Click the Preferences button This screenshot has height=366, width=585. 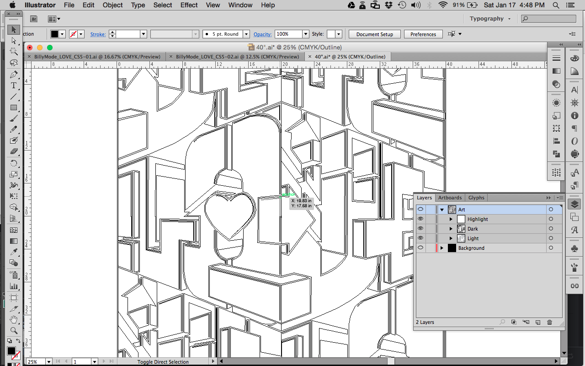tap(423, 34)
